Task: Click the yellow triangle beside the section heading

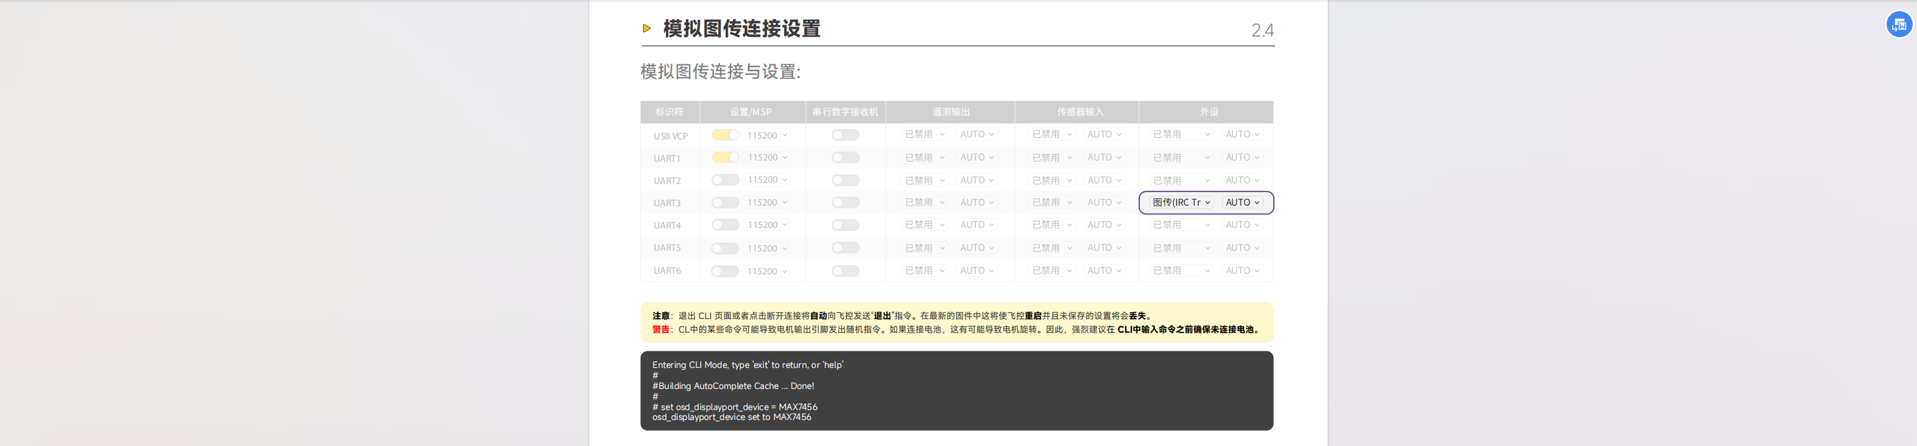Action: [646, 28]
